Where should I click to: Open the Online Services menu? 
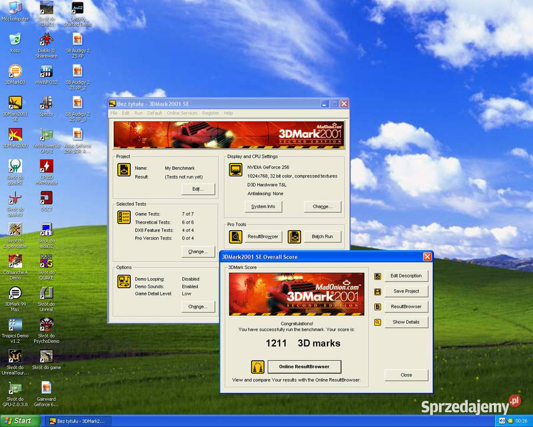pos(182,113)
